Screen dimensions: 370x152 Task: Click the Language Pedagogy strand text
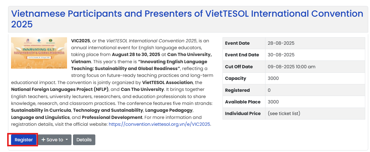(169, 110)
